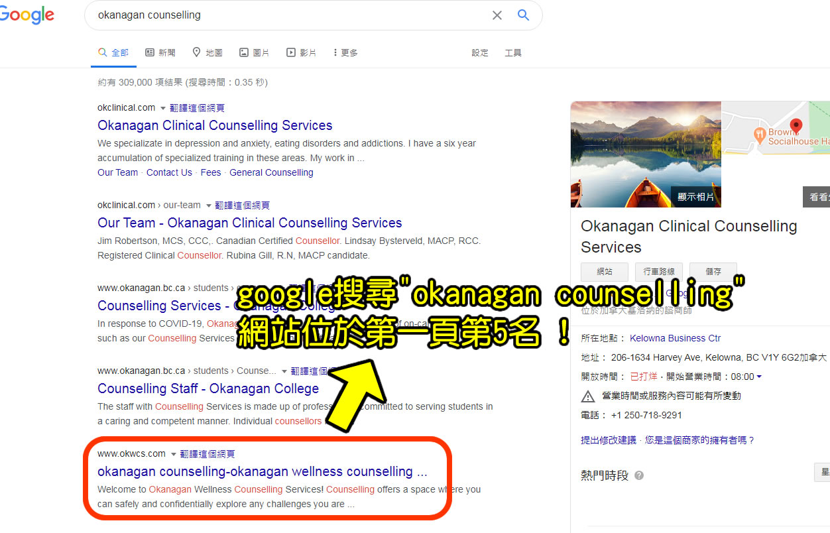Clear the search box with the X icon
Screen dimensions: 830x533
tap(497, 15)
